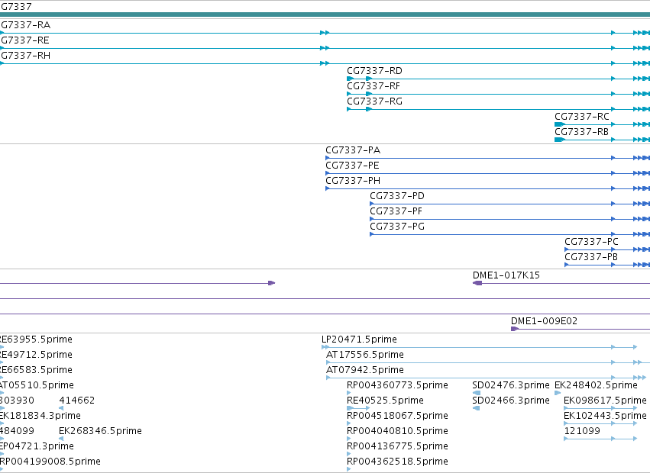Click the CG7337-RC first exon block

click(x=560, y=124)
